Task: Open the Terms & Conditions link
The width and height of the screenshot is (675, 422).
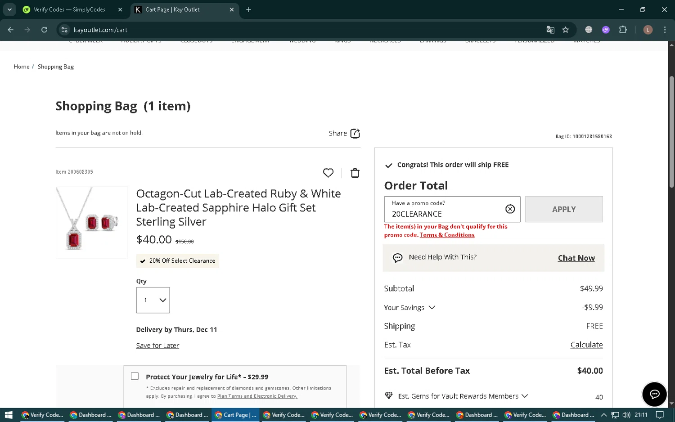Action: (x=447, y=235)
